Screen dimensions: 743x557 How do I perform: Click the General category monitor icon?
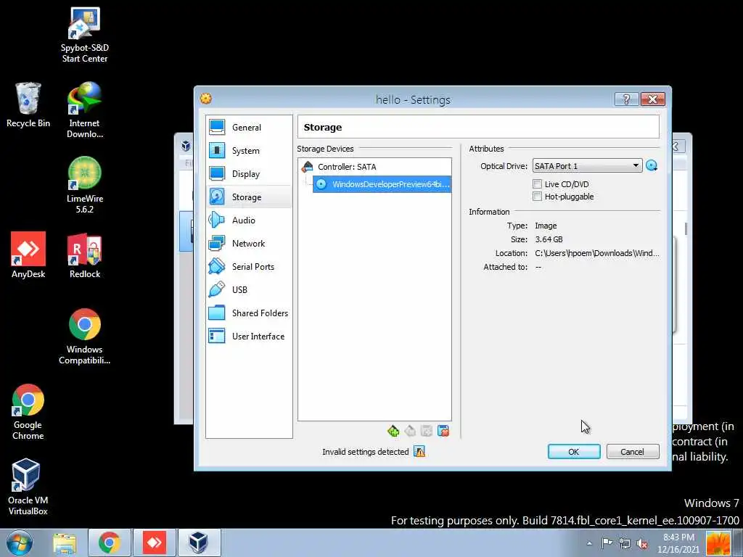[x=217, y=127]
